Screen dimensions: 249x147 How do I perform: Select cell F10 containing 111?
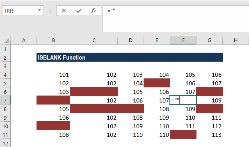183,126
